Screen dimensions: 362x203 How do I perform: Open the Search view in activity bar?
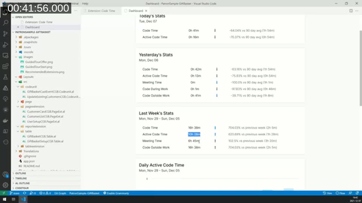coord(5,23)
